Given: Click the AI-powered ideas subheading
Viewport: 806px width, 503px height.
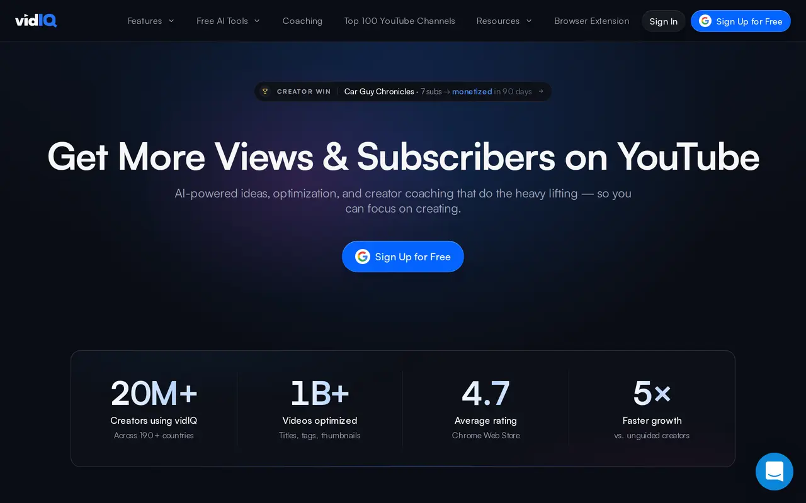Looking at the screenshot, I should click(403, 201).
